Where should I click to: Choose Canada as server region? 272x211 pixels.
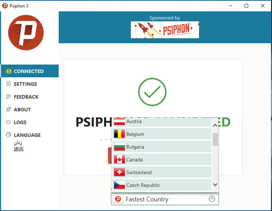click(162, 160)
